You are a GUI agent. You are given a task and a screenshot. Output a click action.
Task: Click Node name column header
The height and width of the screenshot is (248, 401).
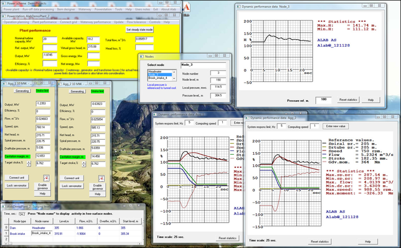(42, 221)
